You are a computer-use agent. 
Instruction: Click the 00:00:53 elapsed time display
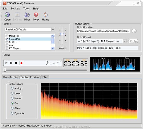[76, 63]
